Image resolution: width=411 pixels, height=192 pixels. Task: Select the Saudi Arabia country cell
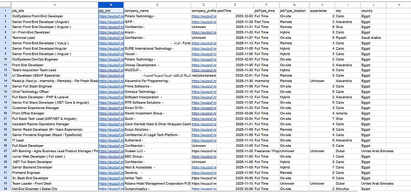373,38
